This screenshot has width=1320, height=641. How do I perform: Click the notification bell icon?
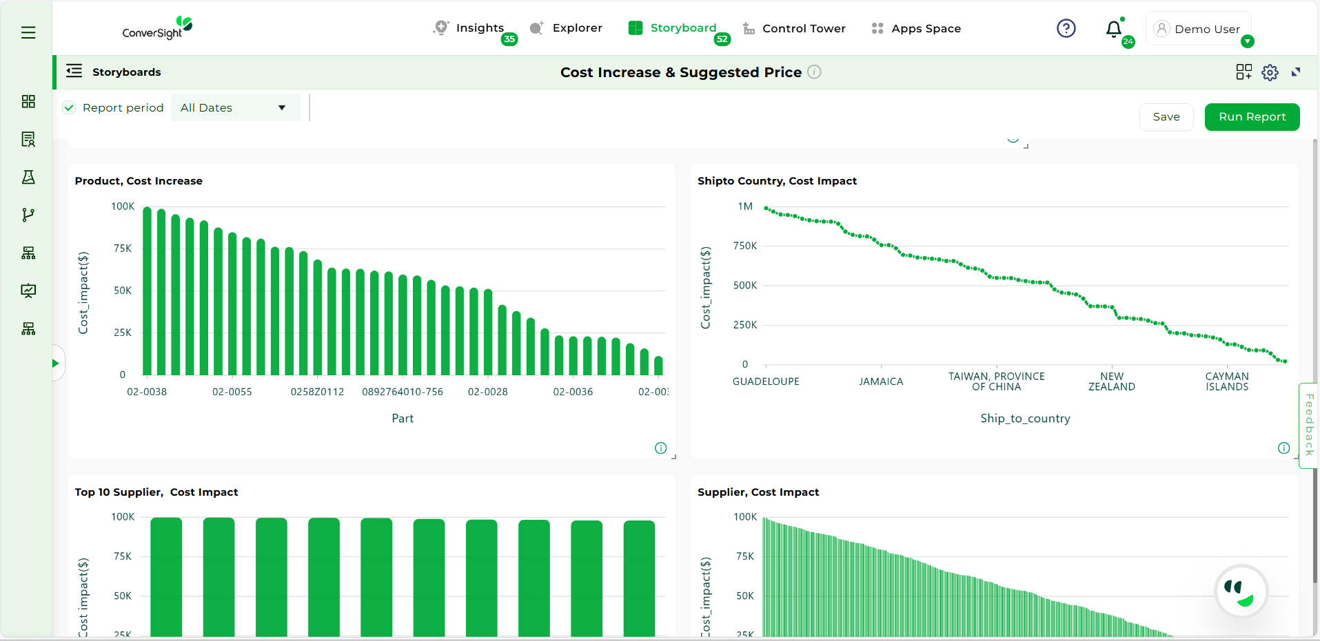1113,29
